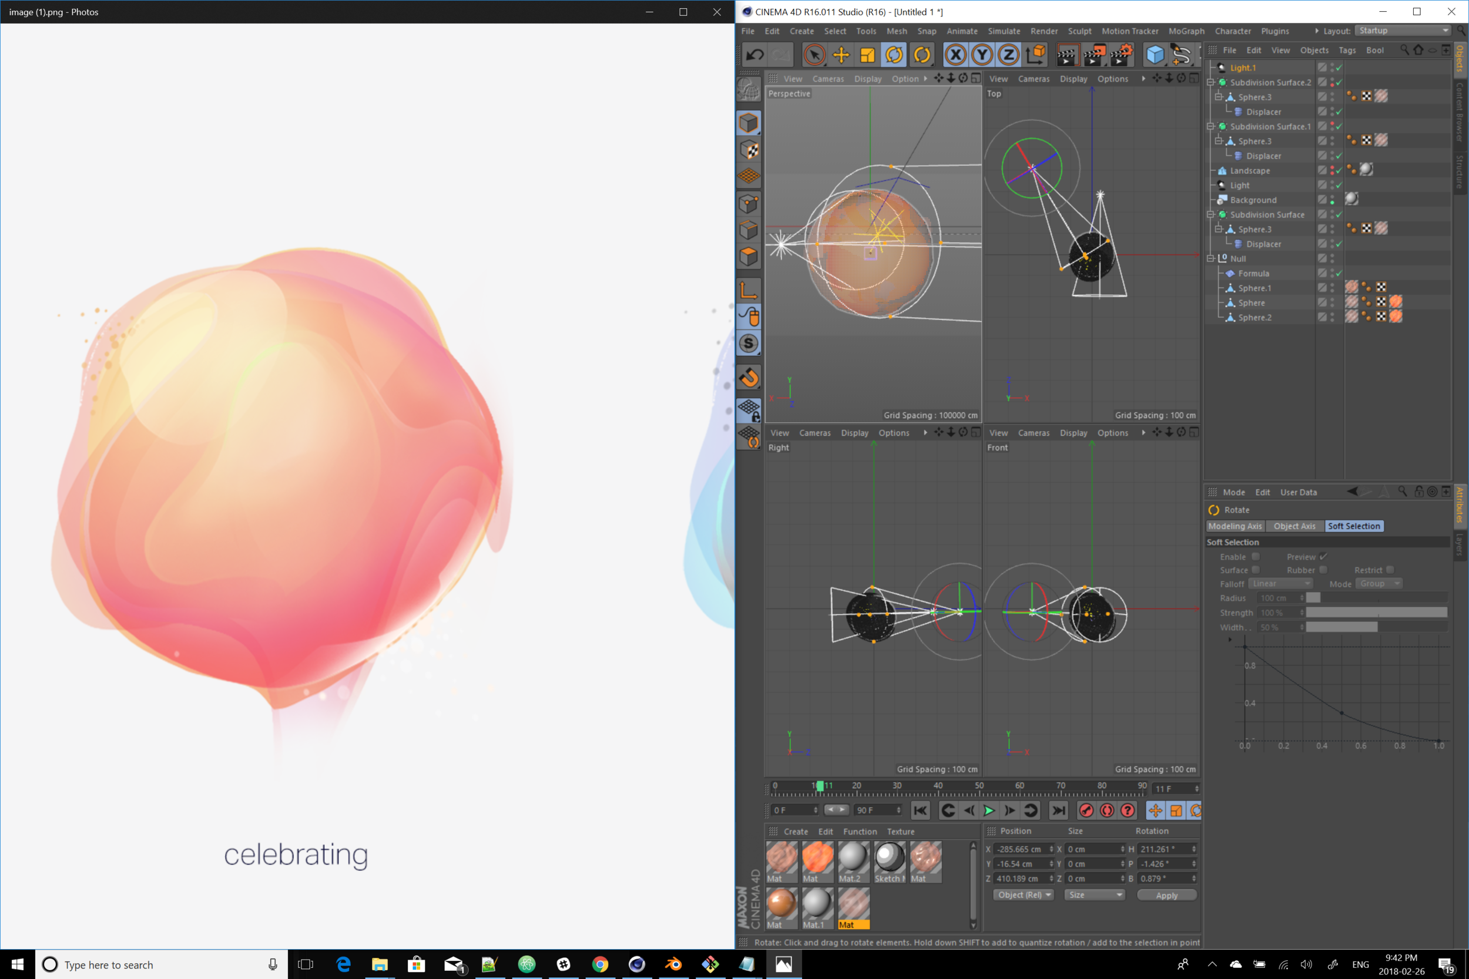
Task: Collapse the Null object tree node
Action: 1210,258
